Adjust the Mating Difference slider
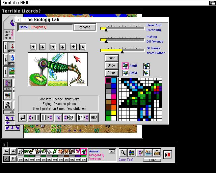216x173 pixels. tap(122, 40)
